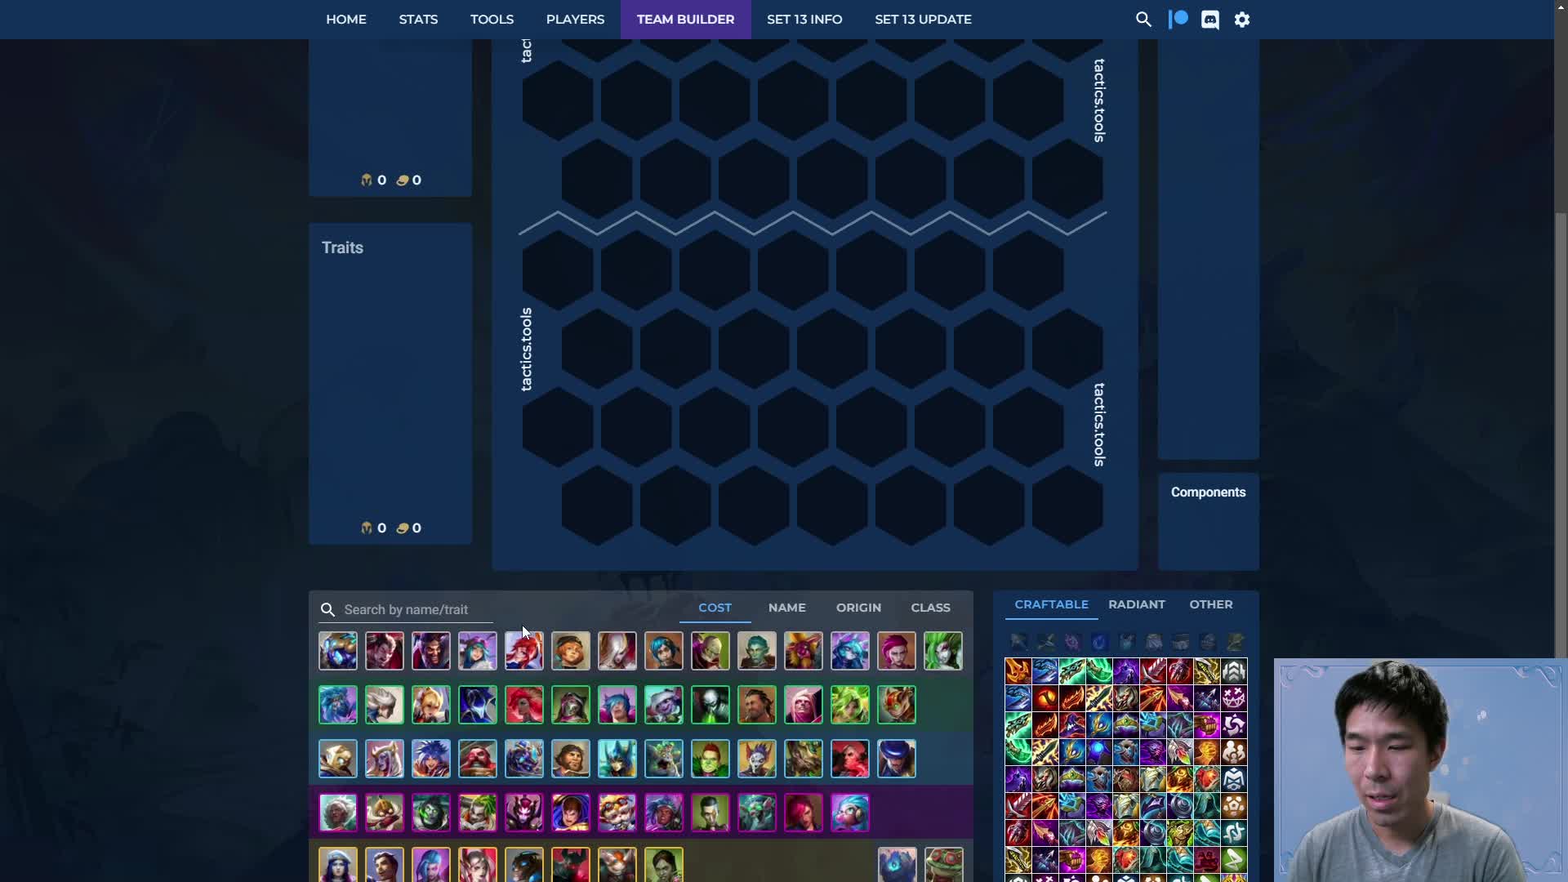
Task: Pick the Leona champion portrait
Action: coord(431,705)
